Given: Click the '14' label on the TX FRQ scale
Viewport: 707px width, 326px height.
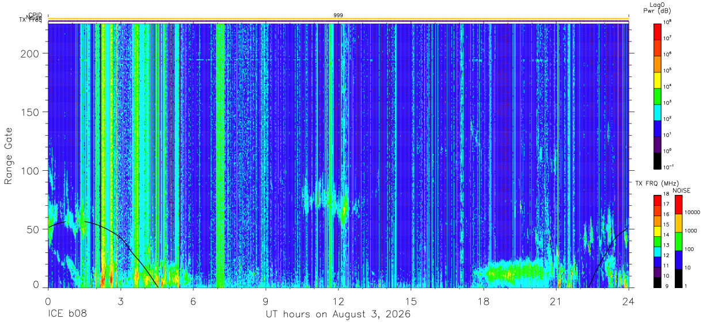Looking at the screenshot, I should 667,235.
